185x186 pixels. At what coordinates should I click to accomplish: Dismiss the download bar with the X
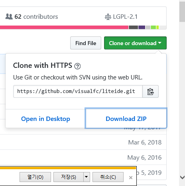tap(131, 178)
